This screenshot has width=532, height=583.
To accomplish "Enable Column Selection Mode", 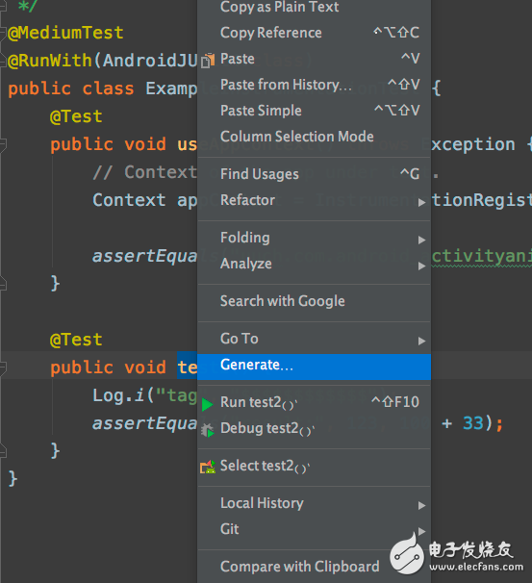I will point(314,137).
